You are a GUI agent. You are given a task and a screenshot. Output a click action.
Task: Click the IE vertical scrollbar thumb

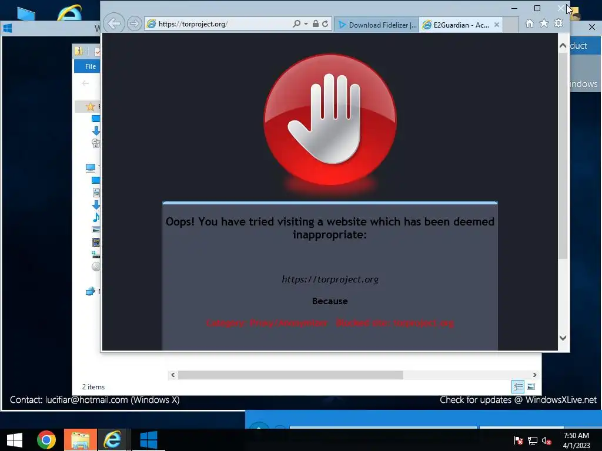[563, 155]
